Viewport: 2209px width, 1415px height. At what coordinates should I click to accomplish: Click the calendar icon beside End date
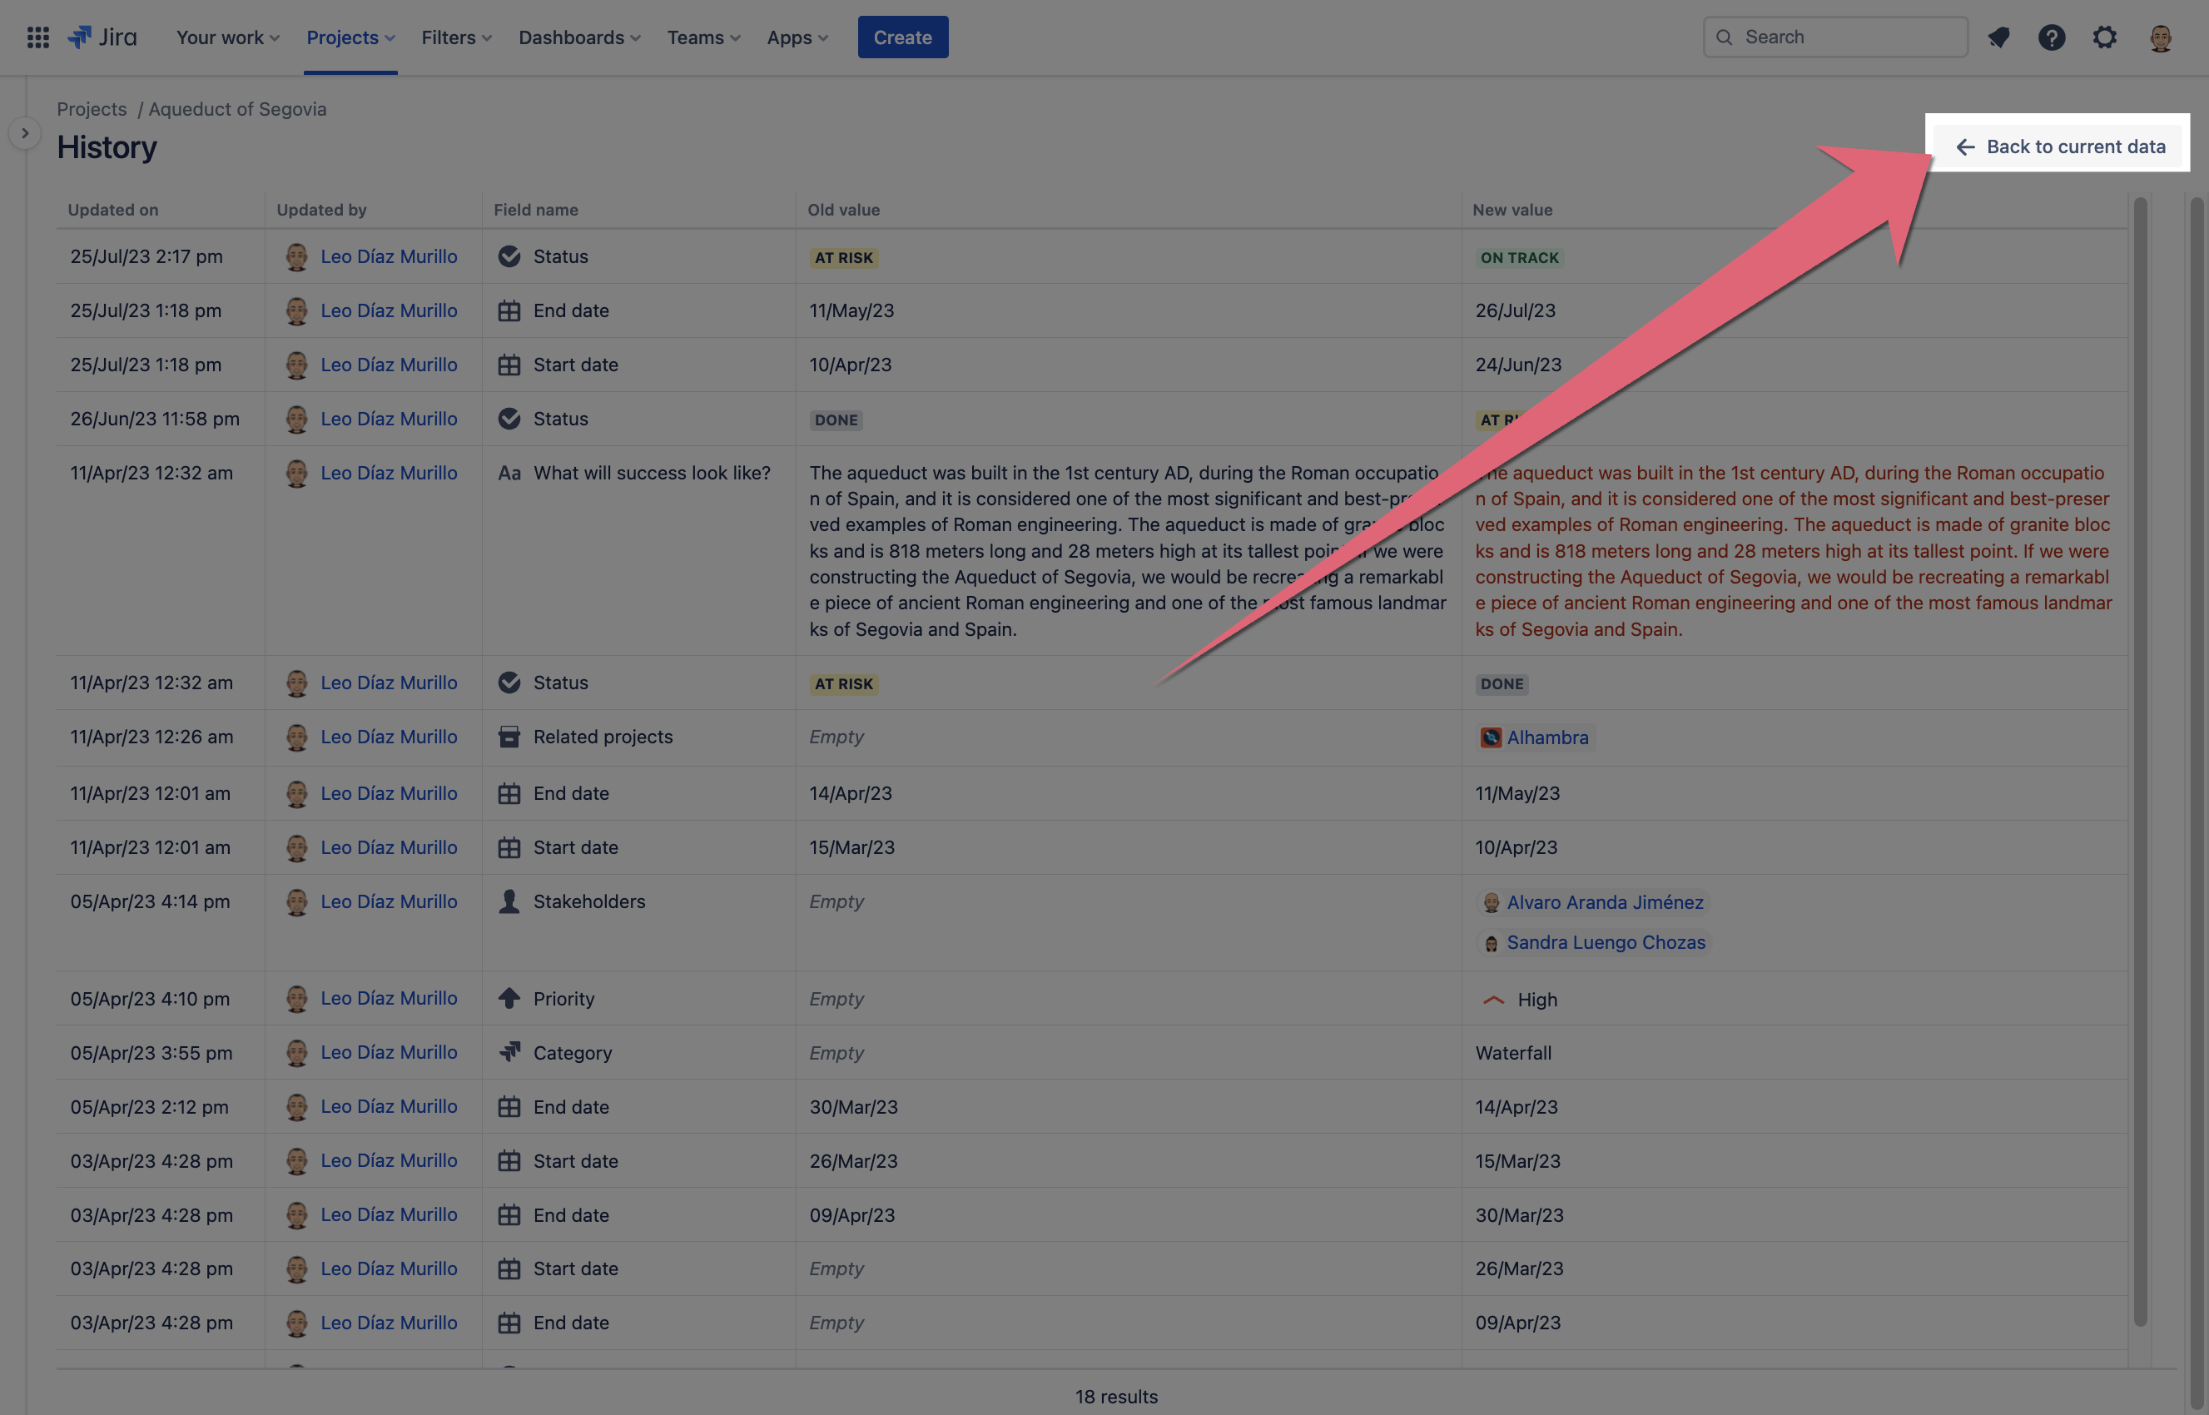[510, 310]
